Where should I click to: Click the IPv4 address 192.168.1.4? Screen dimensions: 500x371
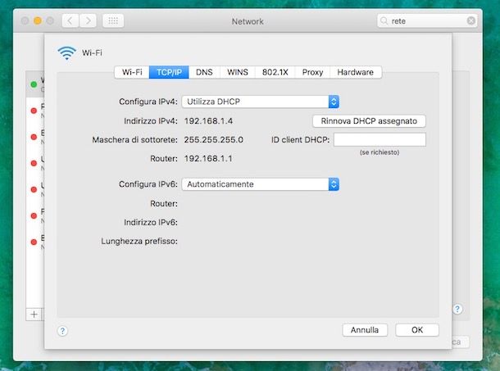point(208,121)
